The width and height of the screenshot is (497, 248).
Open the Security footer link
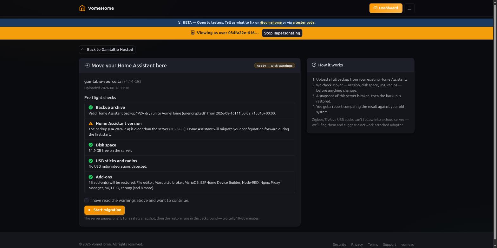[x=339, y=245]
